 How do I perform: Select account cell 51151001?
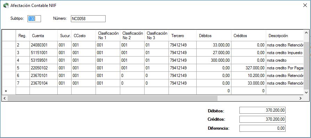pyautogui.click(x=43, y=53)
